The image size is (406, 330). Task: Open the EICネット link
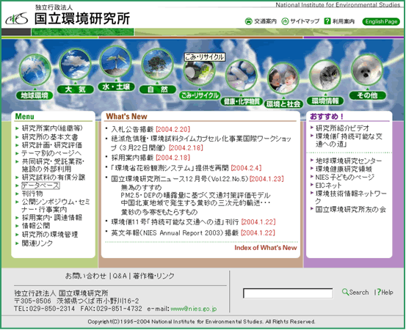(x=328, y=186)
